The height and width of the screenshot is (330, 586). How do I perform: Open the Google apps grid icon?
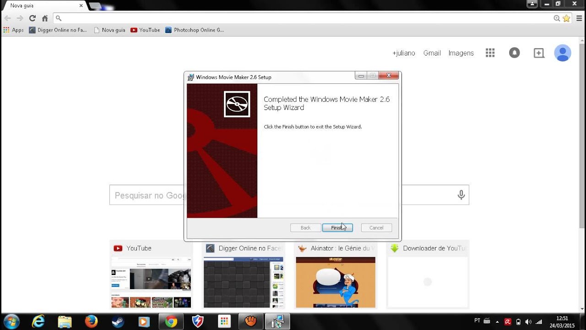pyautogui.click(x=490, y=53)
